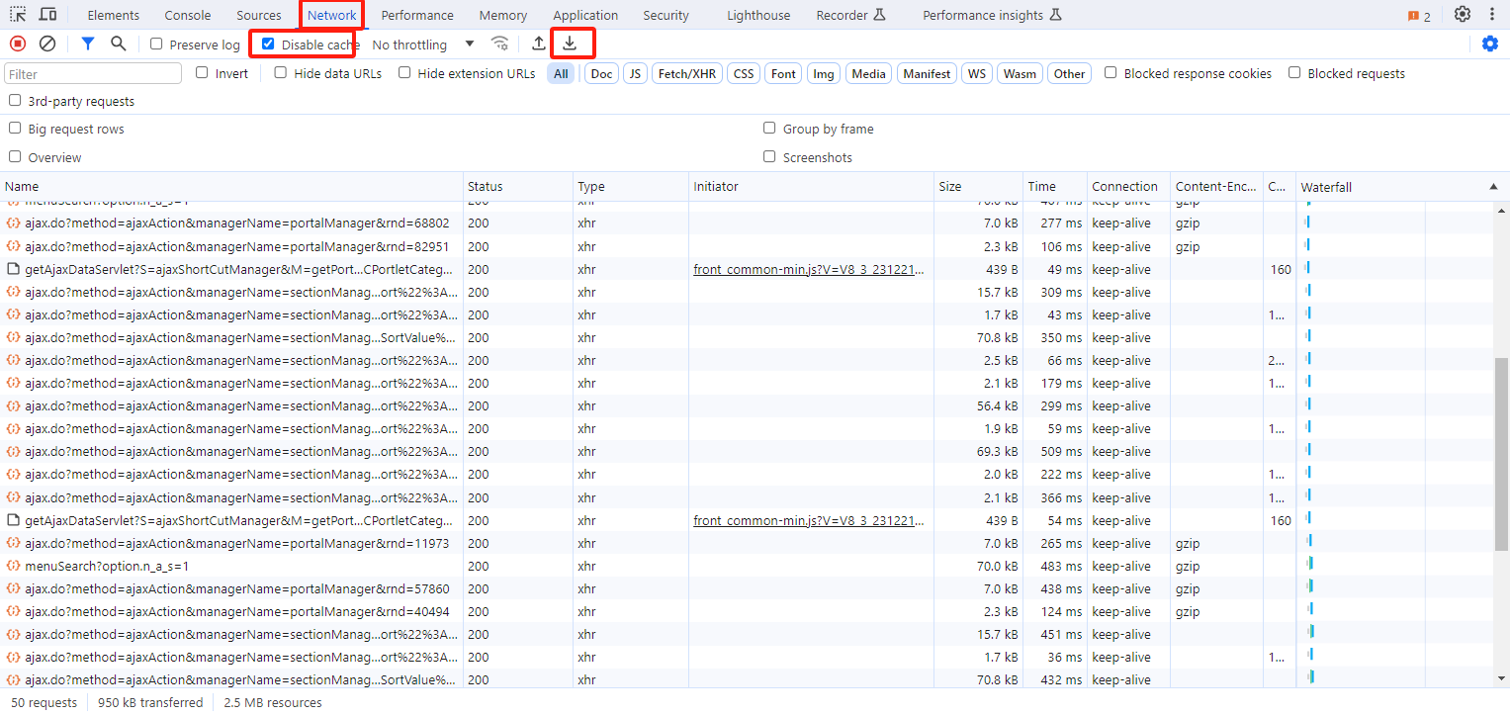Type in the Filter text field
This screenshot has width=1510, height=716.
(93, 74)
